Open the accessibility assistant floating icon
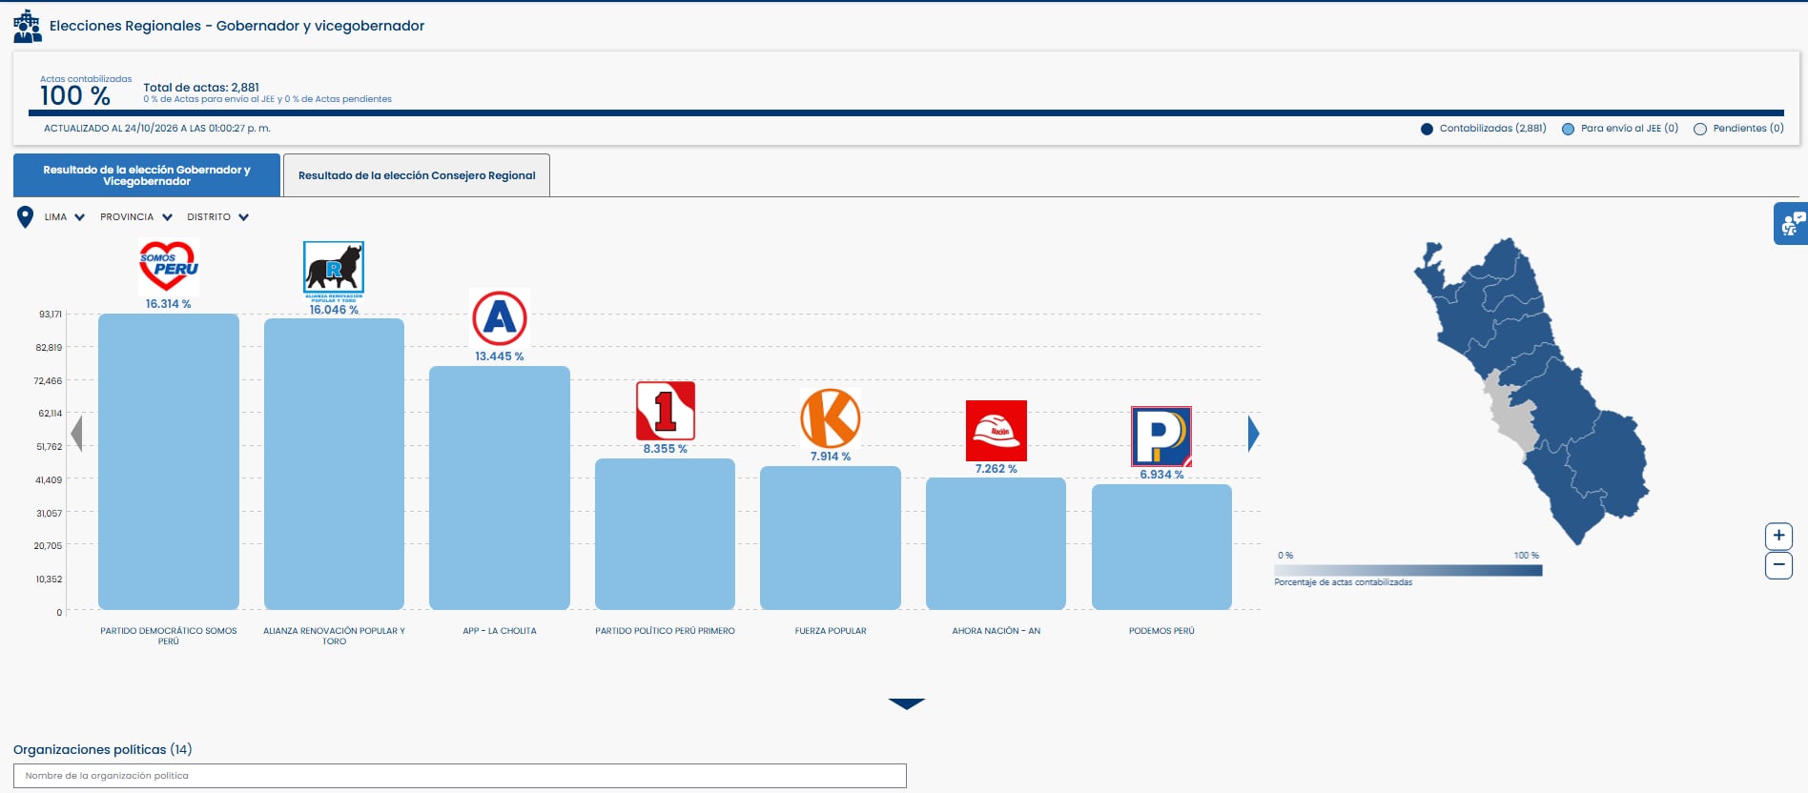 coord(1791,224)
